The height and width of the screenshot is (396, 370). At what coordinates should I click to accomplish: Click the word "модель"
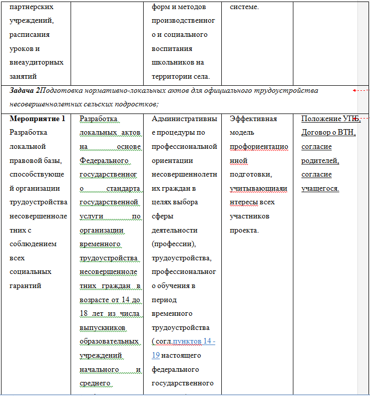242,132
